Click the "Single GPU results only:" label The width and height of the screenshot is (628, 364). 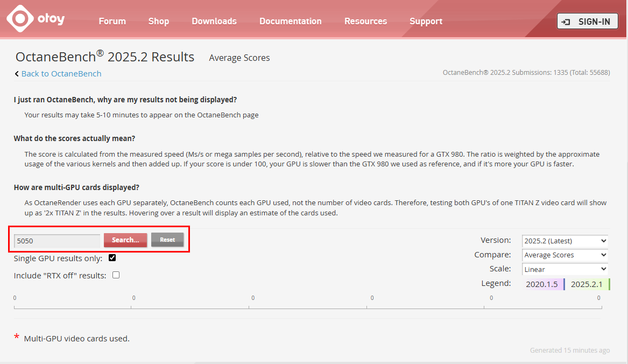point(58,258)
